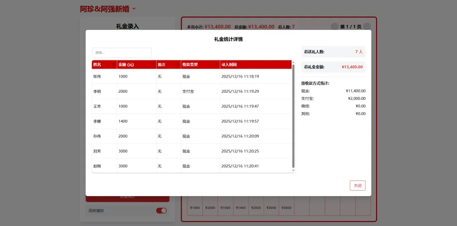This screenshot has height=226, width=457.
Task: Sort by 金额 (元) column arrows
Action: click(154, 65)
